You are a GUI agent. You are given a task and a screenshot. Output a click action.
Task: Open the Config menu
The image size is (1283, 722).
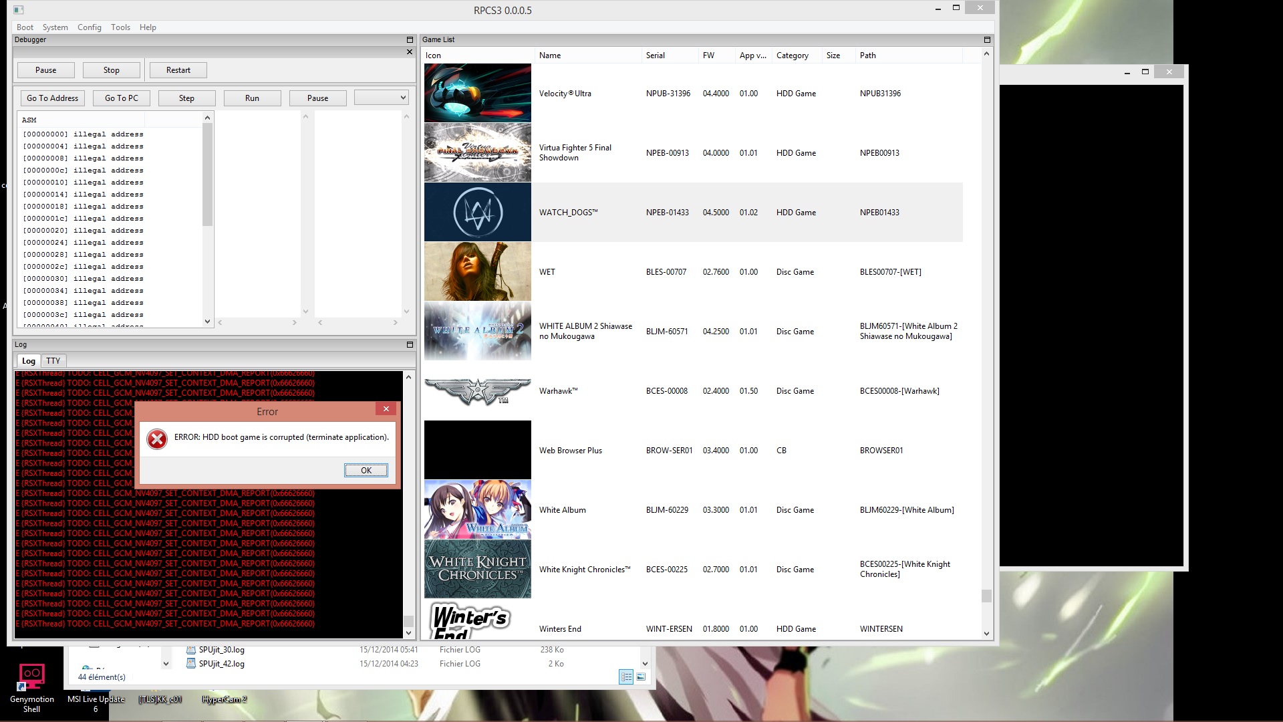pos(90,27)
